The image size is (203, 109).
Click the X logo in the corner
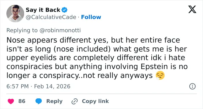192,9
